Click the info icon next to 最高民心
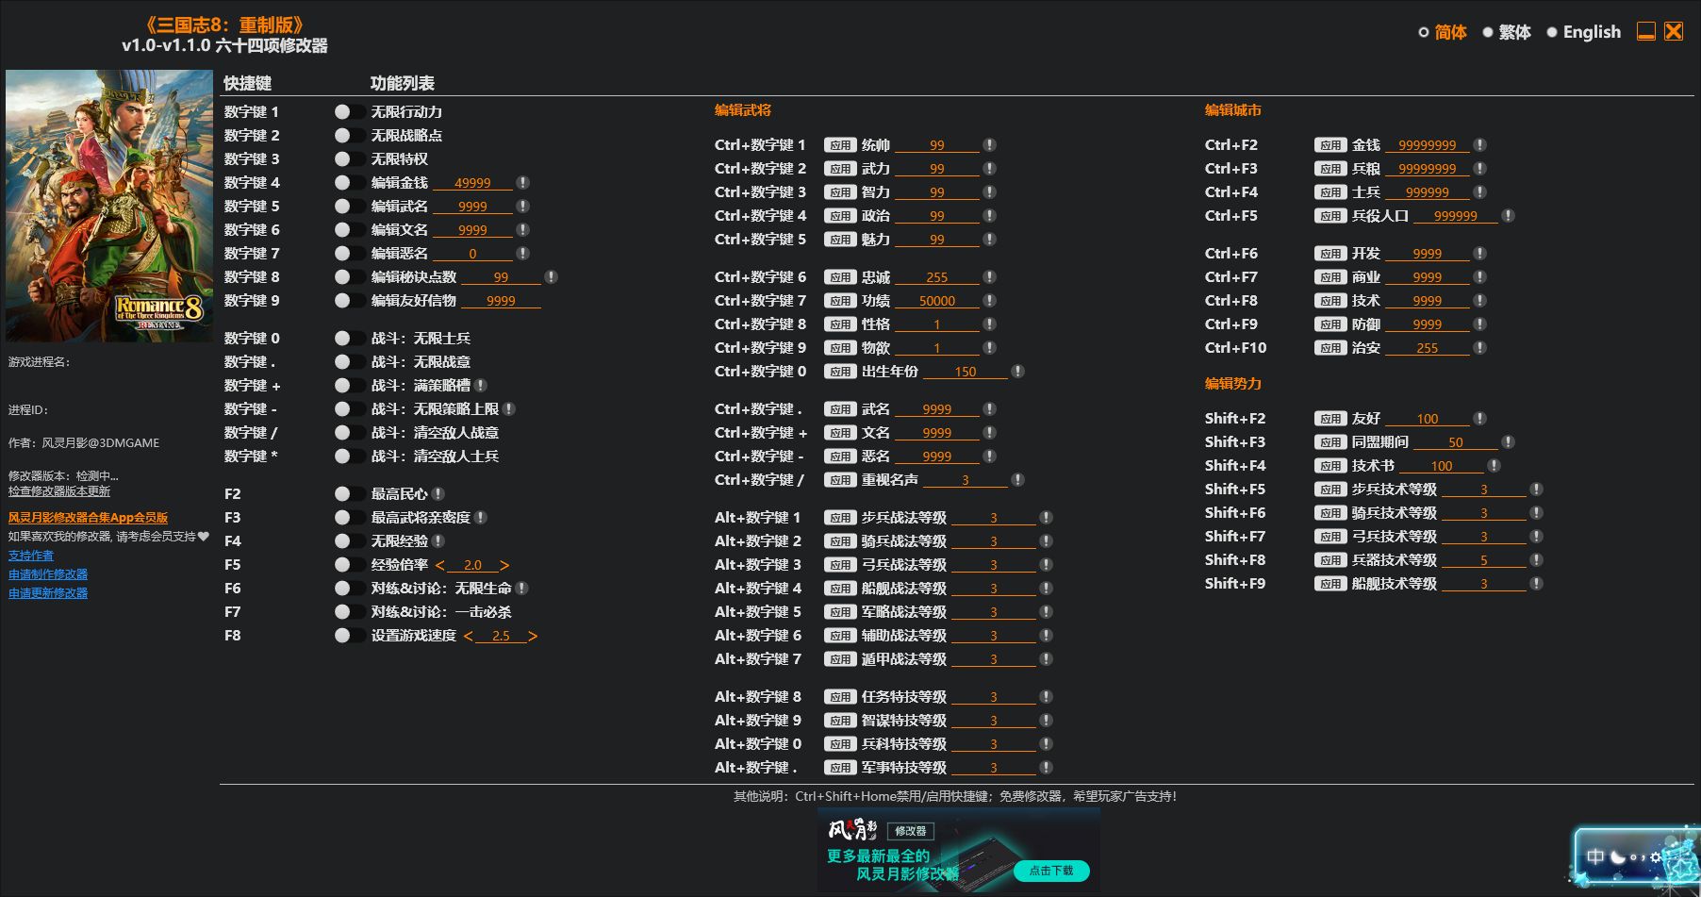Screen dimensions: 1701x897 pyautogui.click(x=438, y=494)
